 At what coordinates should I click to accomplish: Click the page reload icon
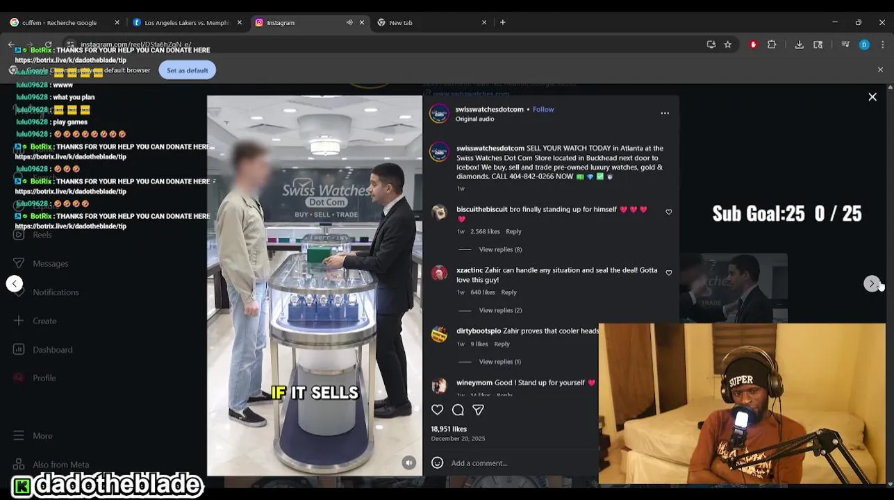pyautogui.click(x=48, y=44)
